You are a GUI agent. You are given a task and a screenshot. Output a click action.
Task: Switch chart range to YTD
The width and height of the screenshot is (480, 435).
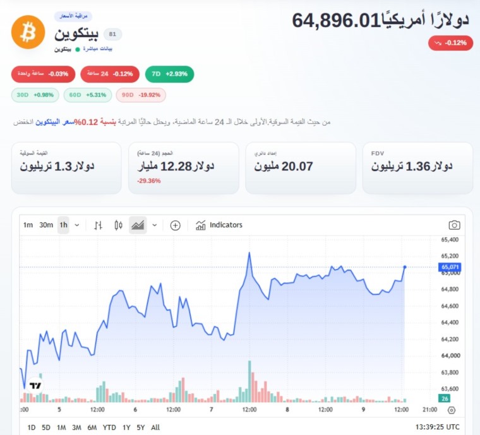tap(109, 427)
